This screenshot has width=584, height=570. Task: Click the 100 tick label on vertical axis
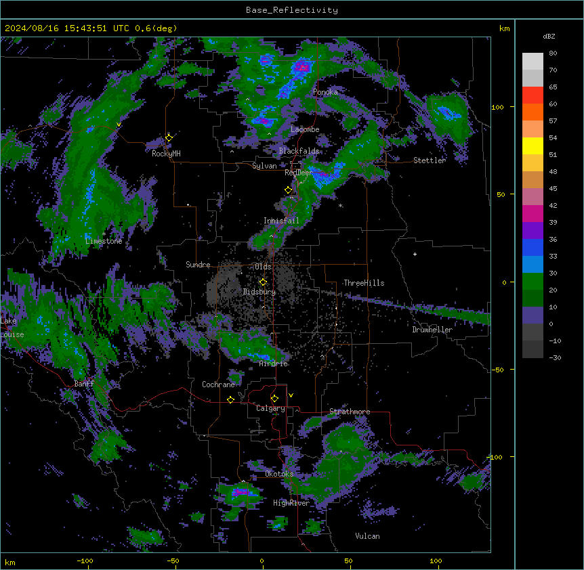pyautogui.click(x=497, y=107)
